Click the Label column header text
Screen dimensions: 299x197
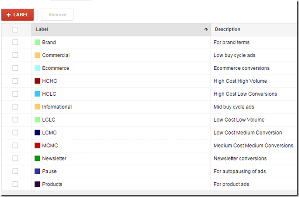(42, 30)
